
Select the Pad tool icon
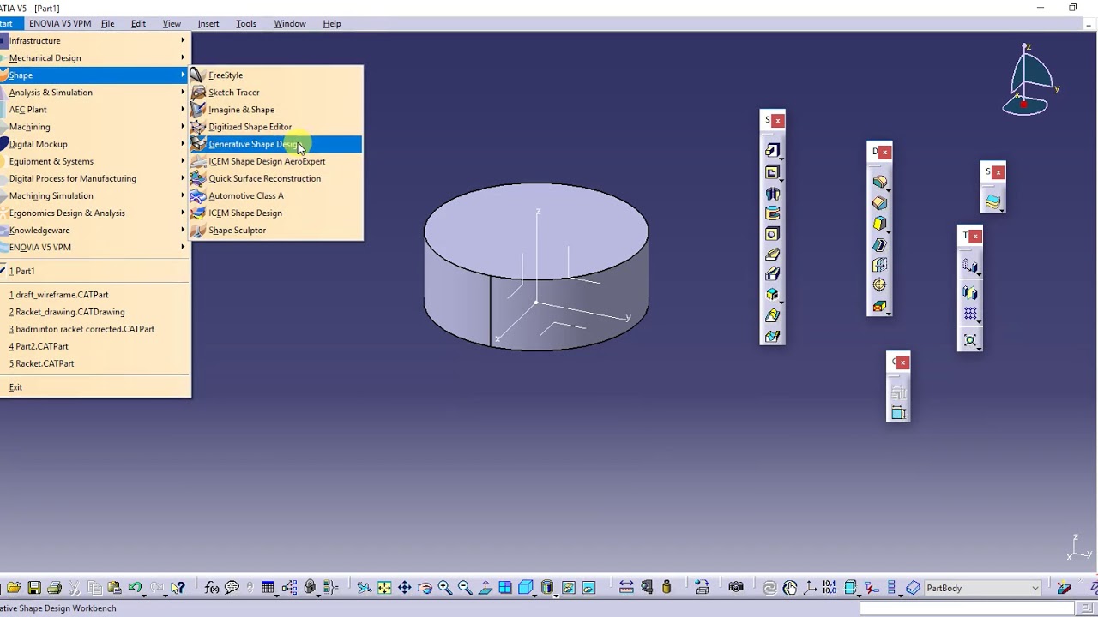click(x=772, y=151)
